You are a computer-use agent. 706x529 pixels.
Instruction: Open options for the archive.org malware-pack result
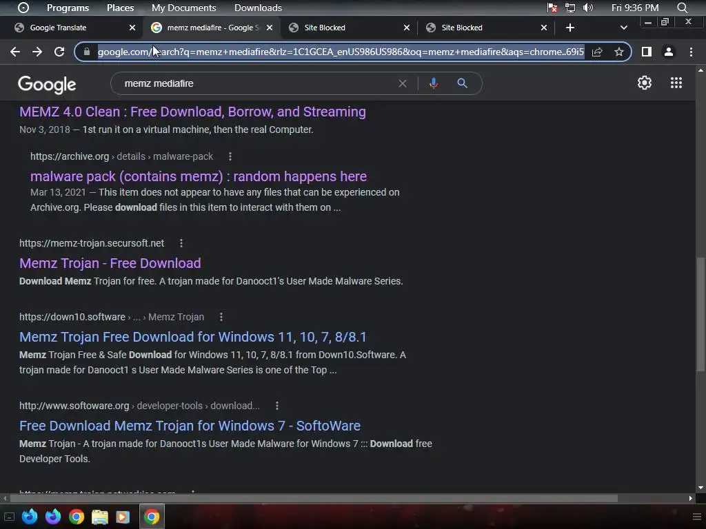coord(230,156)
